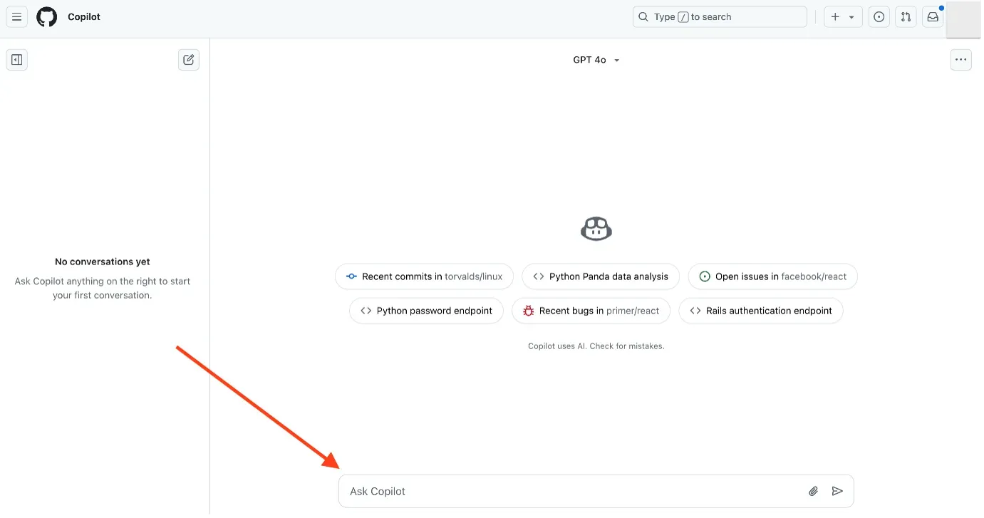The height and width of the screenshot is (518, 984).
Task: Select Python Panda data analysis suggestion
Action: (x=601, y=276)
